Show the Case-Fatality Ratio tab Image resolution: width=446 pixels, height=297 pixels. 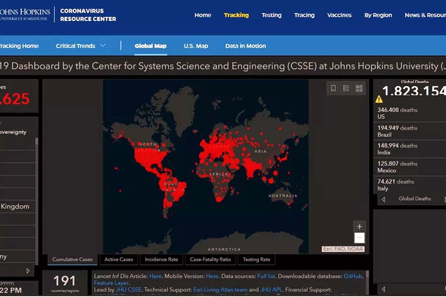(210, 259)
